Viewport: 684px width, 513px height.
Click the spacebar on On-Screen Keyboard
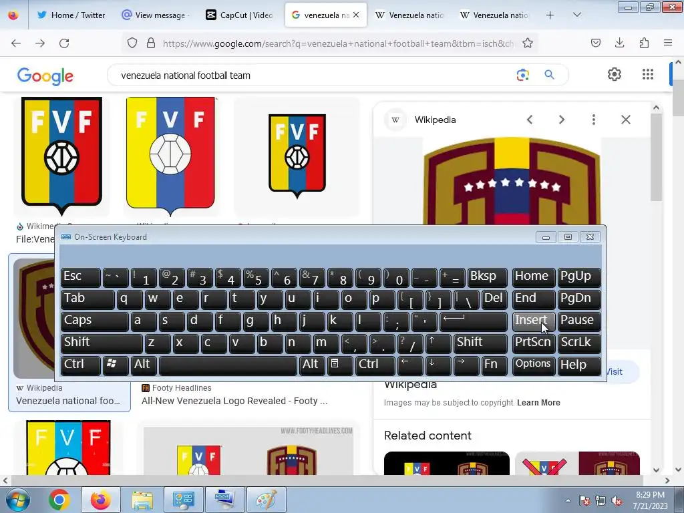[x=228, y=365]
